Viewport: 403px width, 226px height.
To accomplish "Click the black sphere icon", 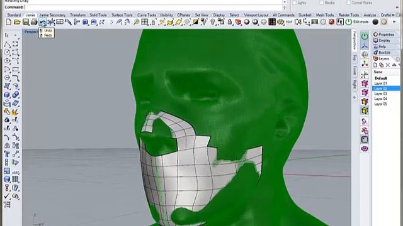I will (x=375, y=22).
